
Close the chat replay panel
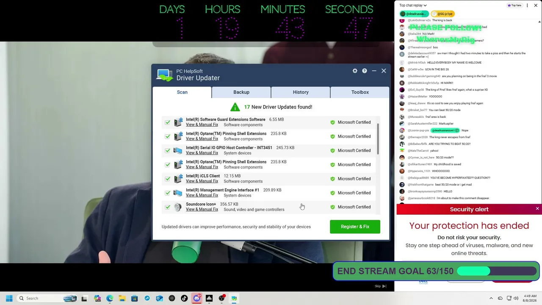coord(535,6)
